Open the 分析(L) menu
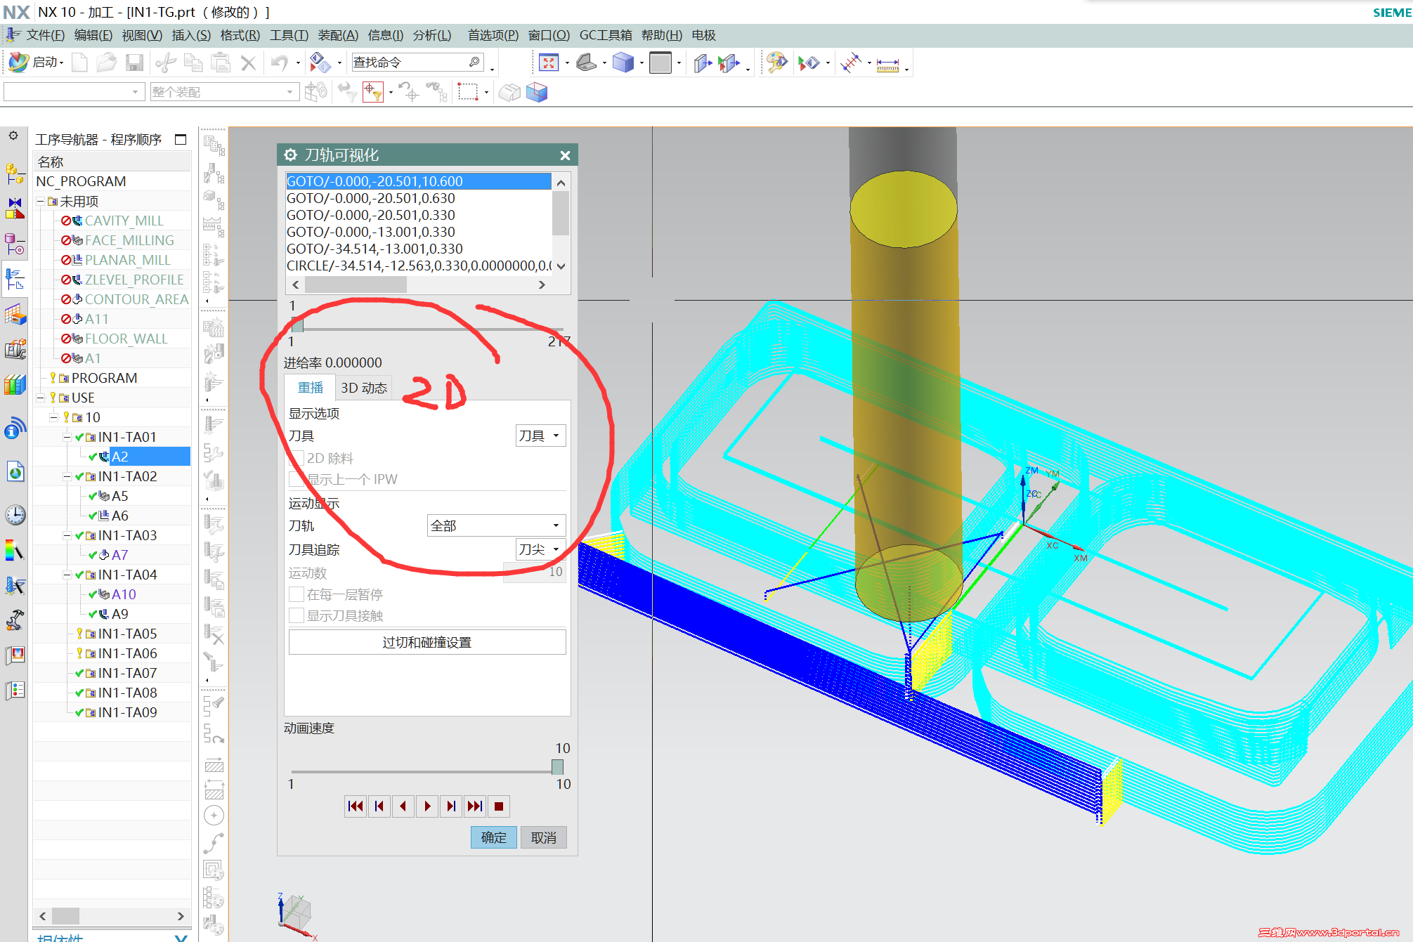 pyautogui.click(x=431, y=35)
